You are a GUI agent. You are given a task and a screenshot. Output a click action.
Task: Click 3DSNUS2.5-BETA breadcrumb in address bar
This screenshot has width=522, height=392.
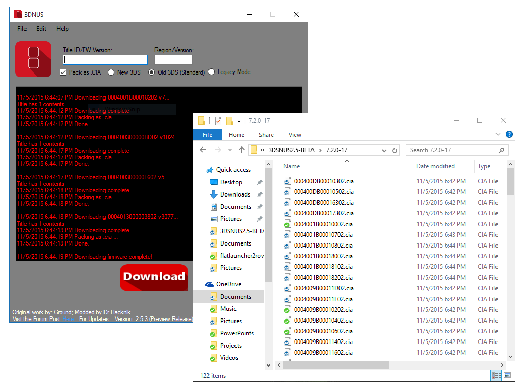[x=291, y=150]
